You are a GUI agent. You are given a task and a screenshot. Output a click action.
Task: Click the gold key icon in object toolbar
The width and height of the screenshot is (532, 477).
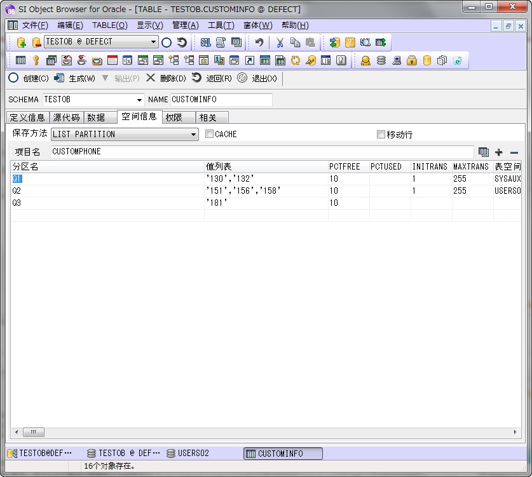coord(36,60)
